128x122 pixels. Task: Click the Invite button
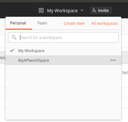click(101, 10)
